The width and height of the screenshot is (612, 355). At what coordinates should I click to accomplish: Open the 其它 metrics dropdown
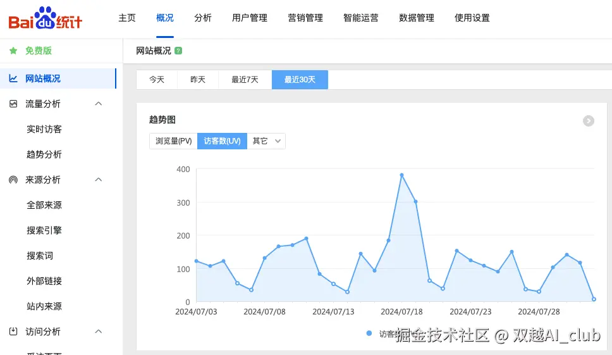(x=266, y=141)
